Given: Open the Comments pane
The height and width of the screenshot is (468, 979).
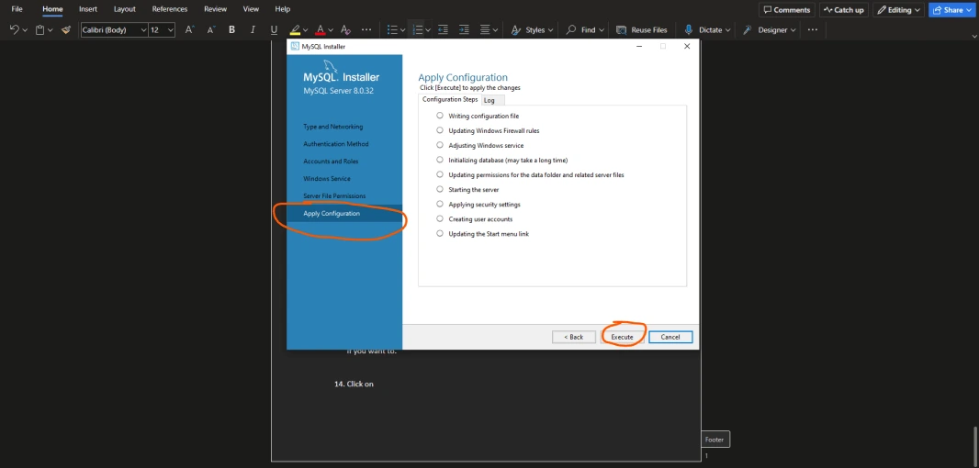Looking at the screenshot, I should coord(787,10).
